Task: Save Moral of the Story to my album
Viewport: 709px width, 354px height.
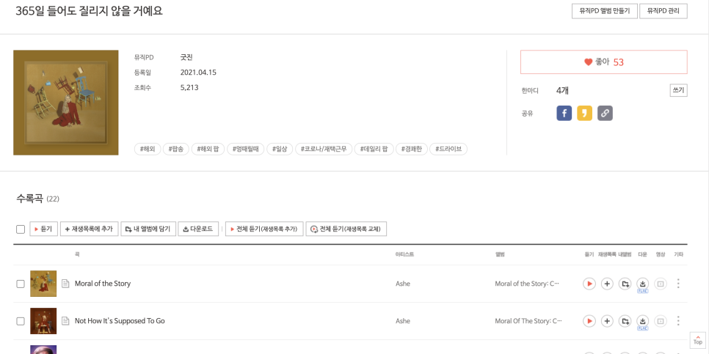Action: pyautogui.click(x=625, y=284)
